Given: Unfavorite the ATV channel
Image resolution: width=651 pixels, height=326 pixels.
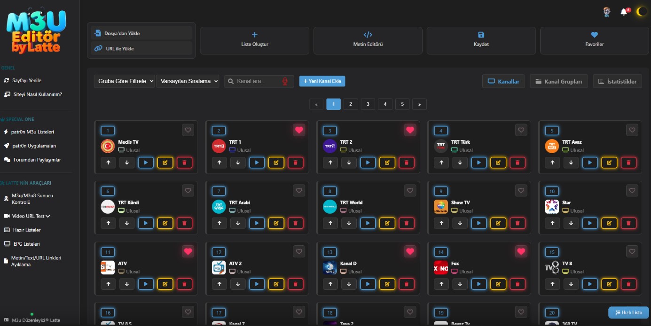Looking at the screenshot, I should tap(188, 251).
